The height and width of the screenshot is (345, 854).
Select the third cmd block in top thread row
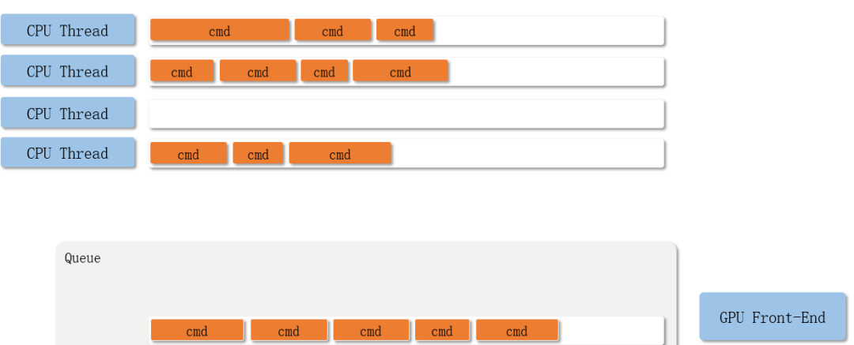(405, 31)
